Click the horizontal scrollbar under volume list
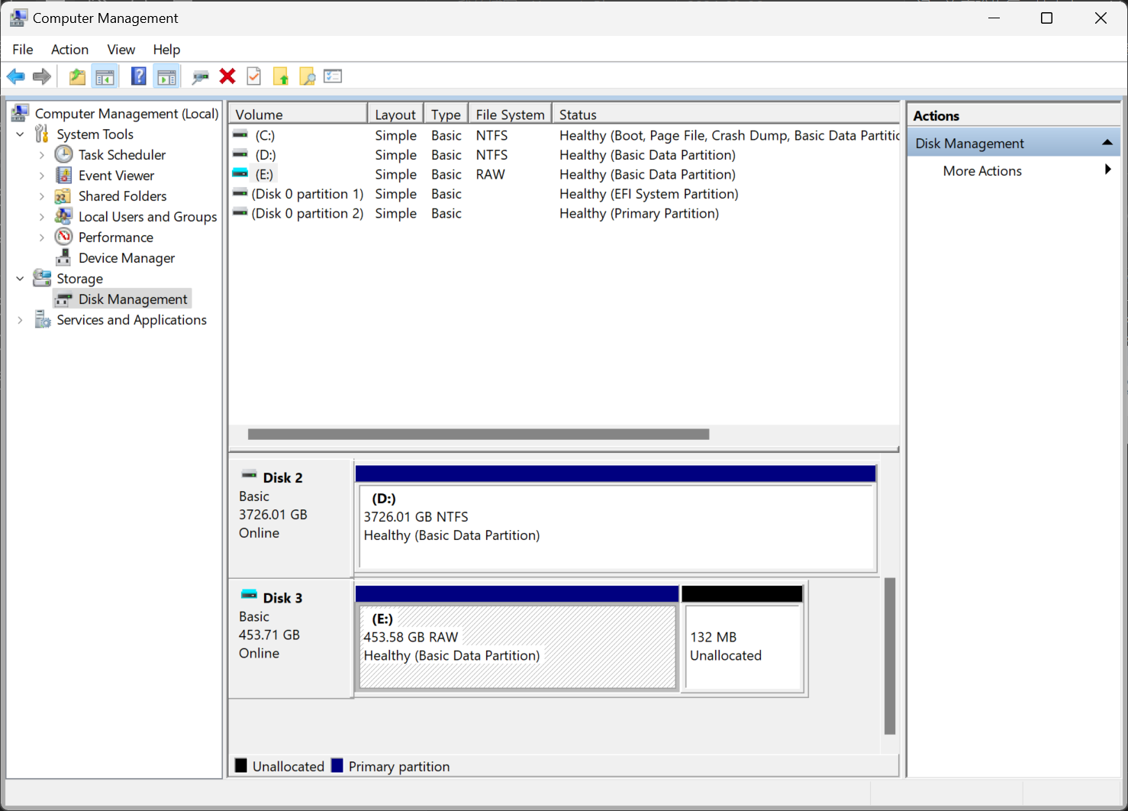Screen dimensions: 1128x811 [x=478, y=435]
